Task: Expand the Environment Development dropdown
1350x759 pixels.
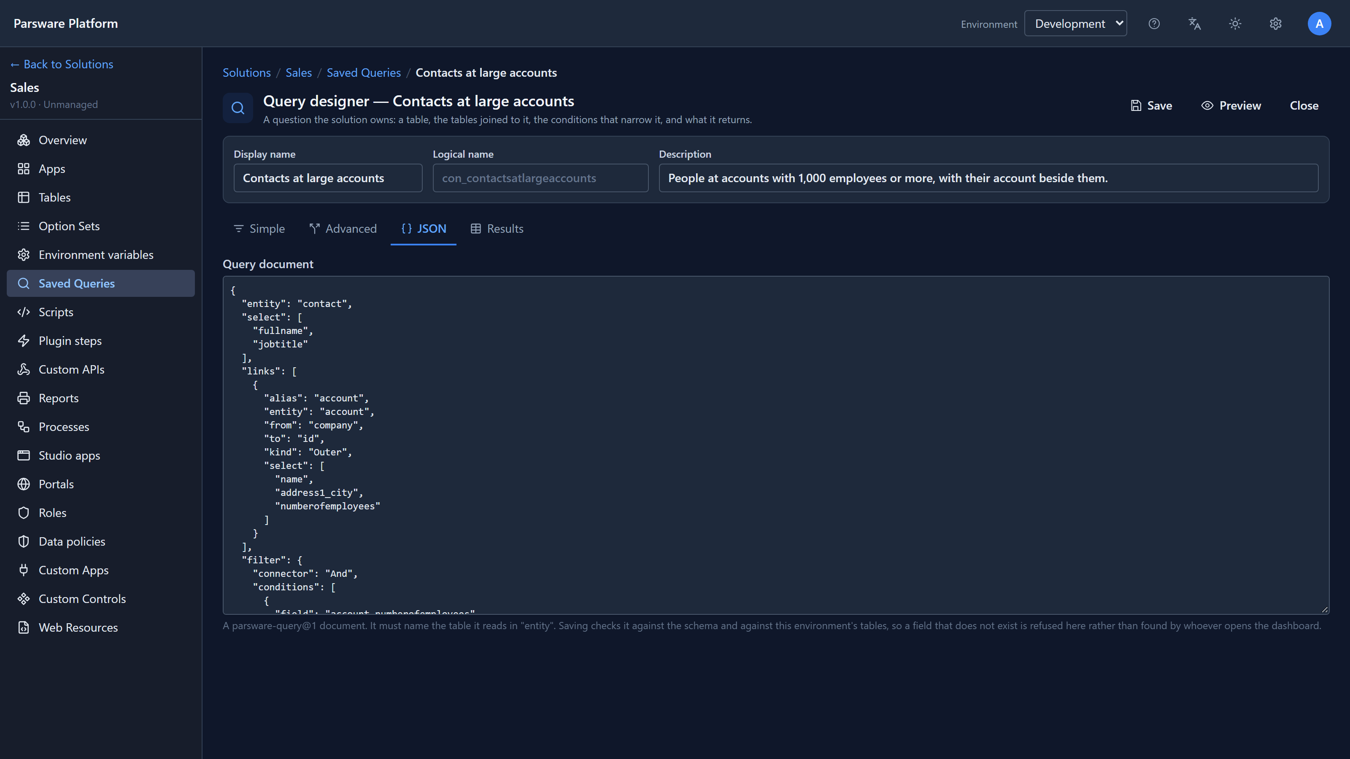Action: [x=1075, y=24]
